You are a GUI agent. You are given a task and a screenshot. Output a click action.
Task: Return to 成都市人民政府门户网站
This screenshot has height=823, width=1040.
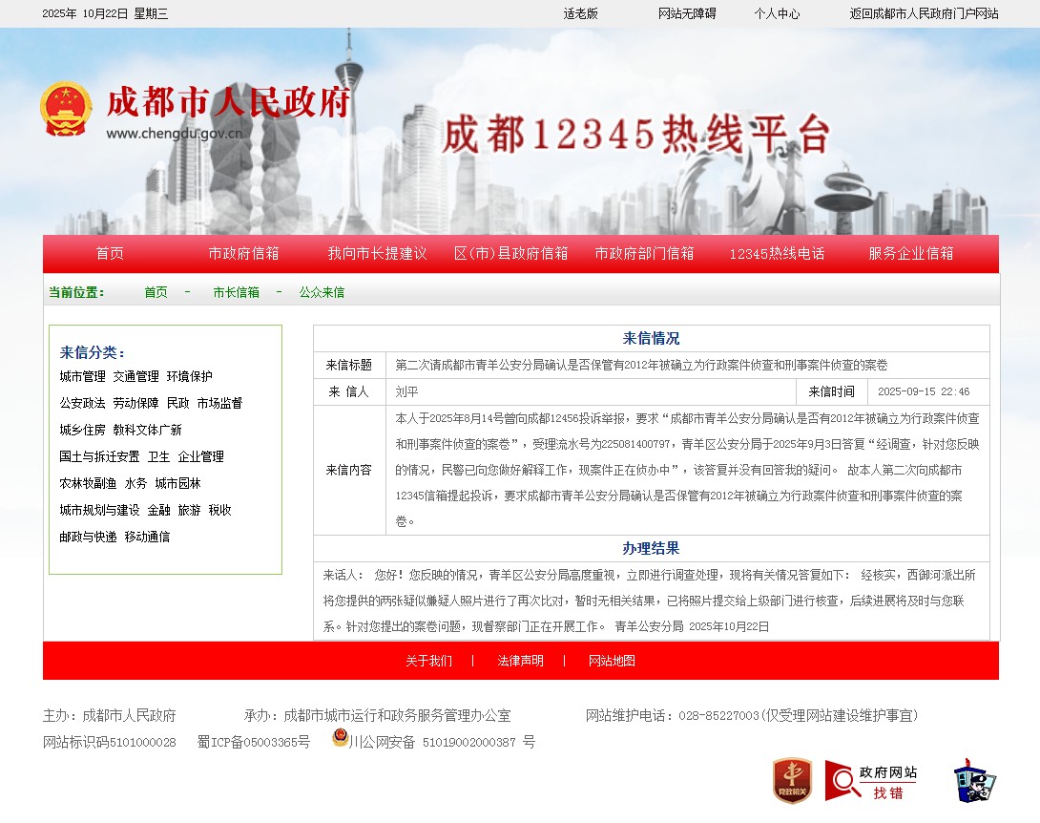[924, 13]
